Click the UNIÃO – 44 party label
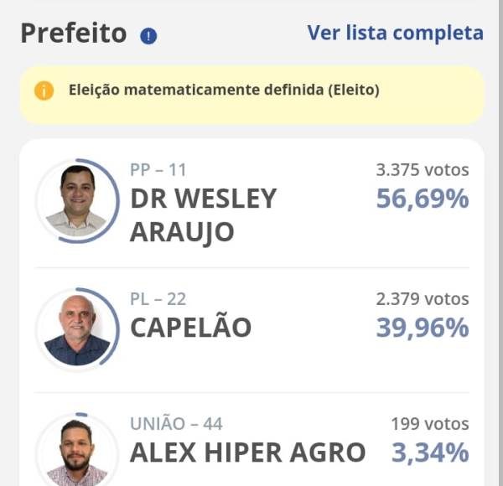Viewport: 503px width, 486px height. click(x=176, y=424)
